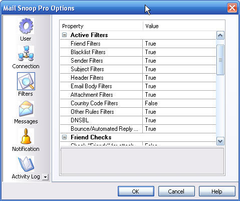Confirm settings with the OK button
The image size is (240, 201).
pos(136,191)
